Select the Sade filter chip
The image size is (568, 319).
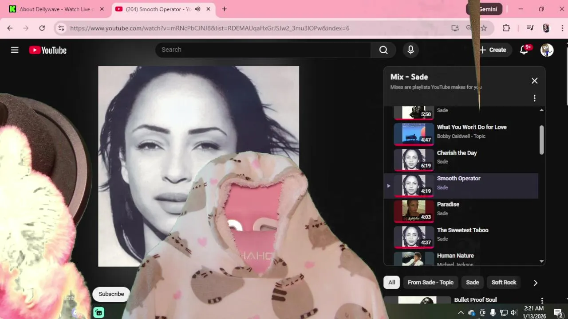tap(473, 283)
